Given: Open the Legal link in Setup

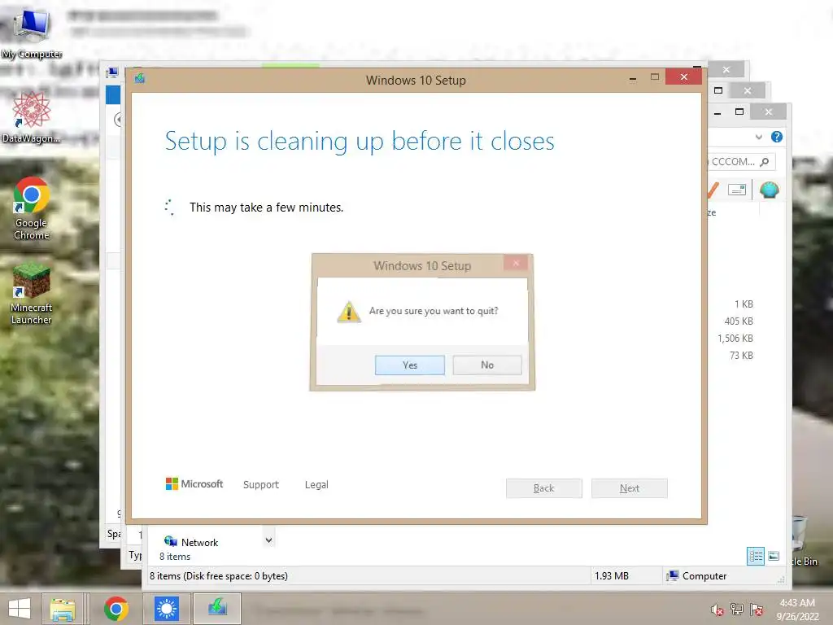Looking at the screenshot, I should click(316, 485).
